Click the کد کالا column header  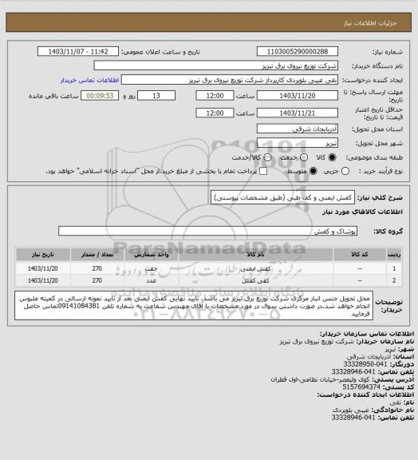(x=360, y=254)
